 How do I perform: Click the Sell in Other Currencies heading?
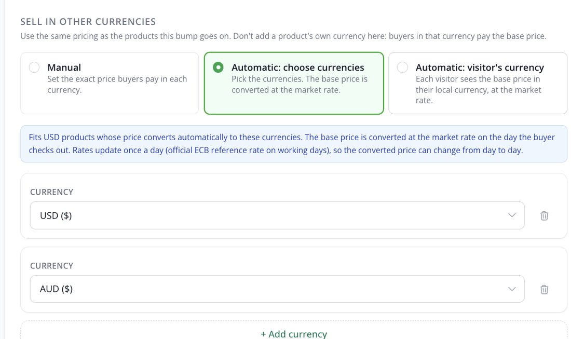coord(88,22)
